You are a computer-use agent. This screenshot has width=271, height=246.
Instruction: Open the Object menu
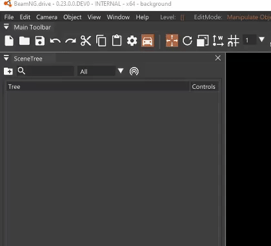(x=72, y=17)
